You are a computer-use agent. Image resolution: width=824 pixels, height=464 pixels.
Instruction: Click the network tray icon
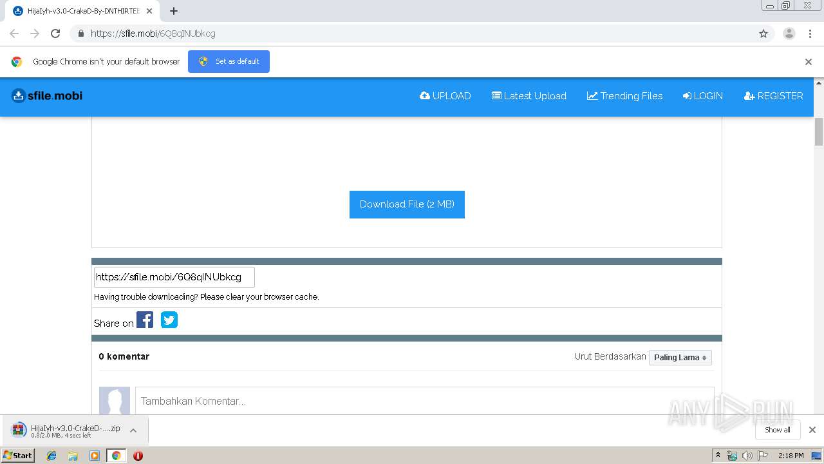click(732, 456)
